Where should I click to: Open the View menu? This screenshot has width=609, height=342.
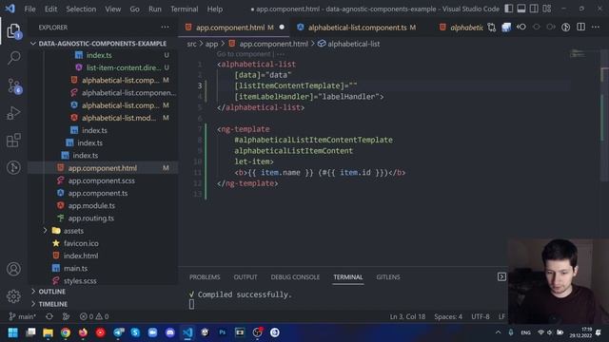click(x=113, y=9)
